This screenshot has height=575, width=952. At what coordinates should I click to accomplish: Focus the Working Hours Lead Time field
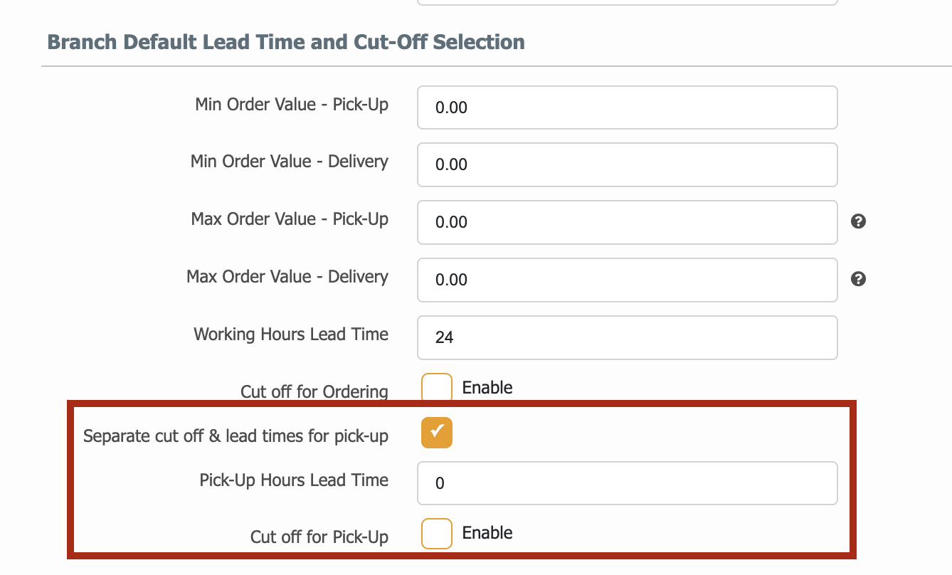(x=627, y=337)
